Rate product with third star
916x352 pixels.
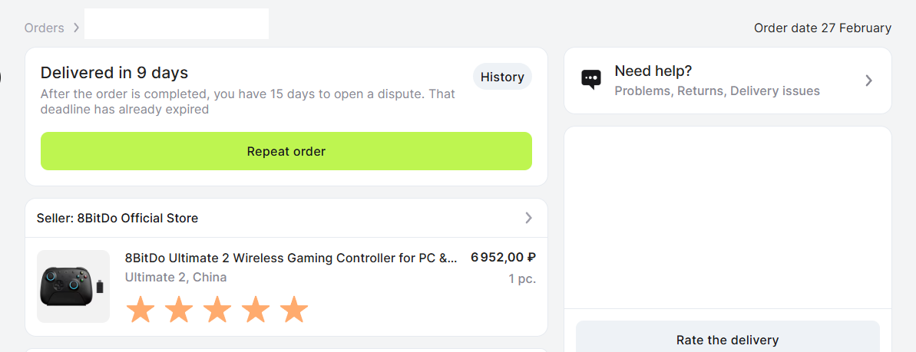coord(217,310)
